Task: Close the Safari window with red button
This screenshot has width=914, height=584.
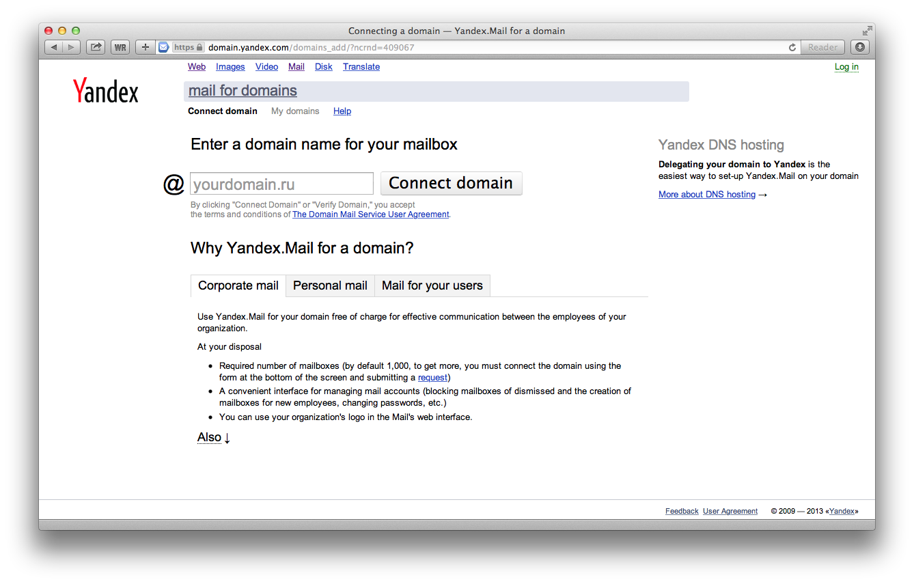Action: pos(49,31)
